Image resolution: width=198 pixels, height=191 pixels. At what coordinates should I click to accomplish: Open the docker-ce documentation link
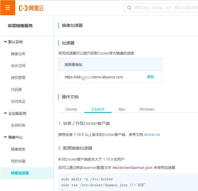(x=152, y=135)
